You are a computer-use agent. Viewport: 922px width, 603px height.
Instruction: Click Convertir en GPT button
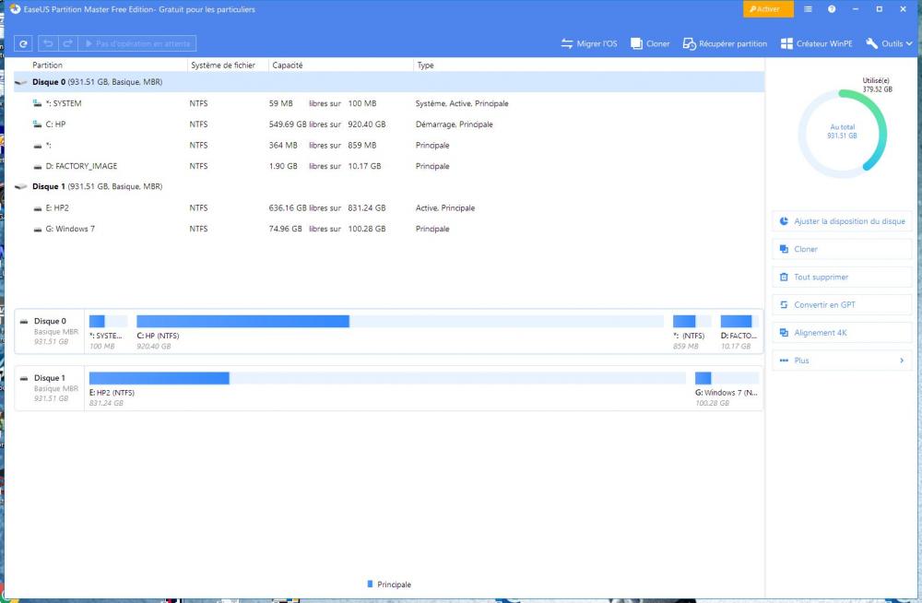point(842,305)
